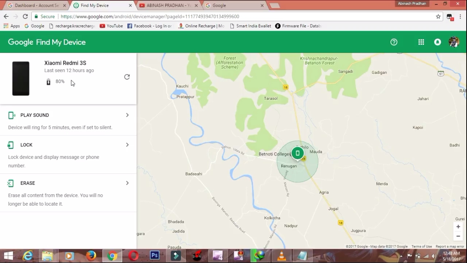Open the Online Recharge bookmark
This screenshot has height=263, width=467.
click(201, 26)
